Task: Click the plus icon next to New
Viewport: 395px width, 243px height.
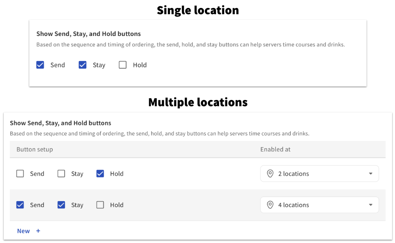Action: click(x=38, y=231)
